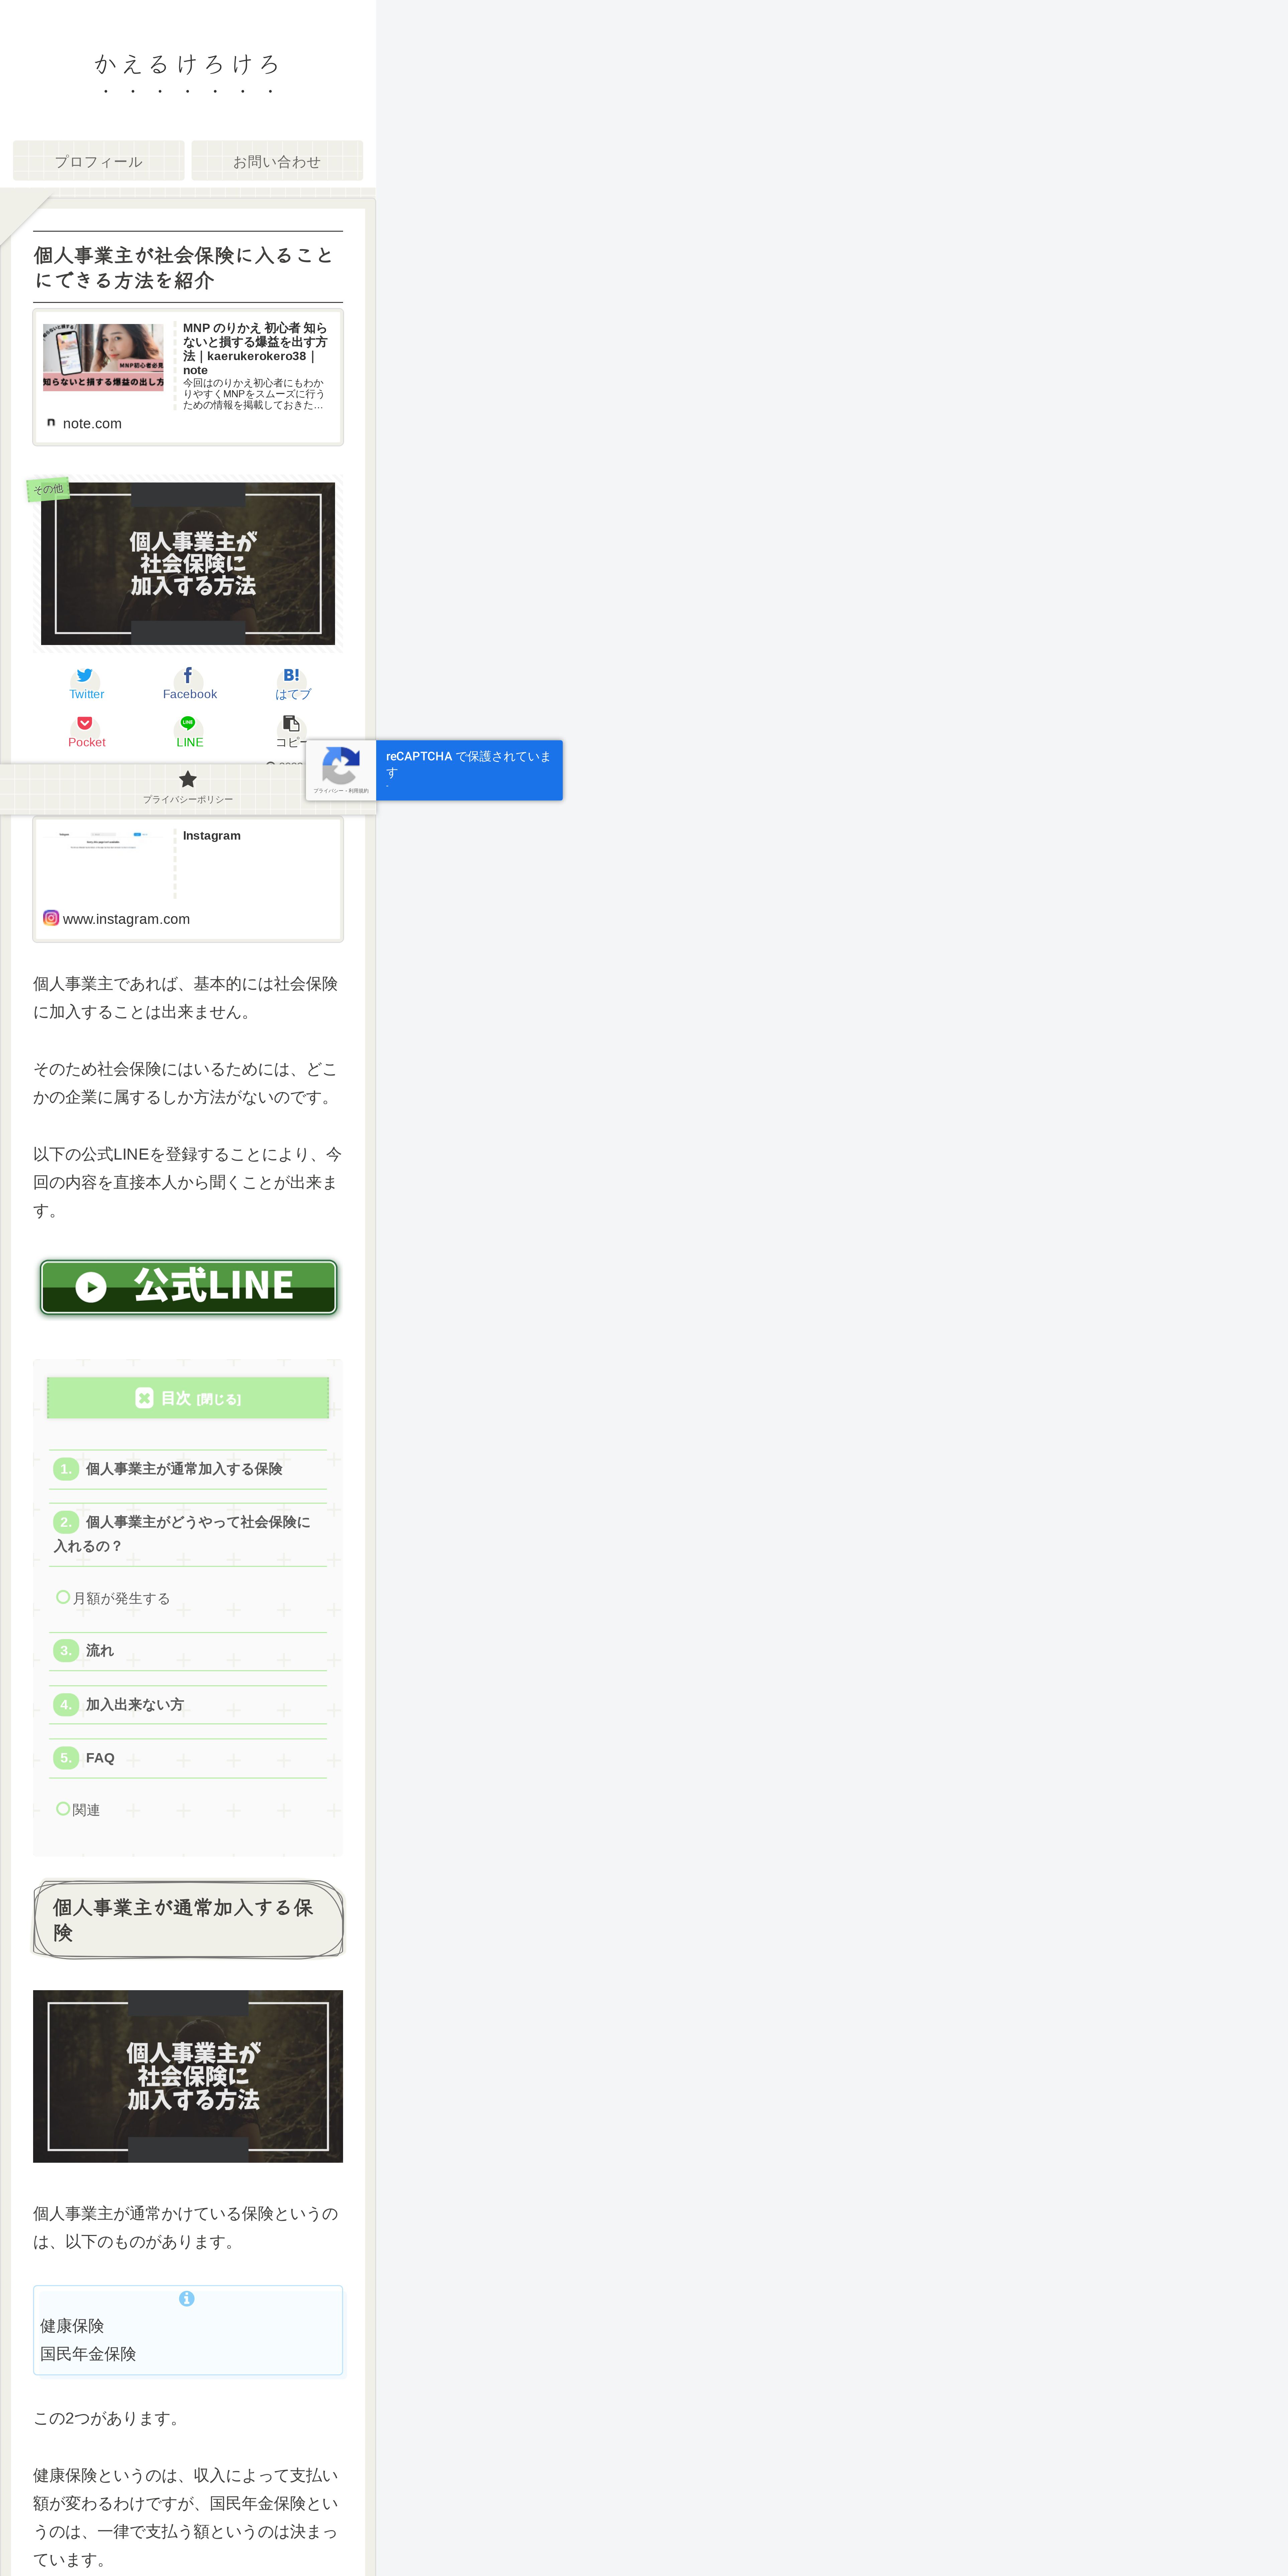
Task: Click the info icon in blue box
Action: click(187, 2299)
